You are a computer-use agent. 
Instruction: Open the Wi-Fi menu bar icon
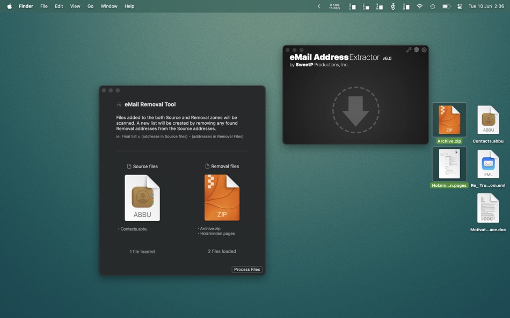(420, 6)
